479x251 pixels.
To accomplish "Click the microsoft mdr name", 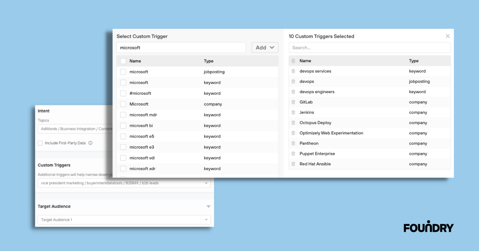I will pos(143,115).
